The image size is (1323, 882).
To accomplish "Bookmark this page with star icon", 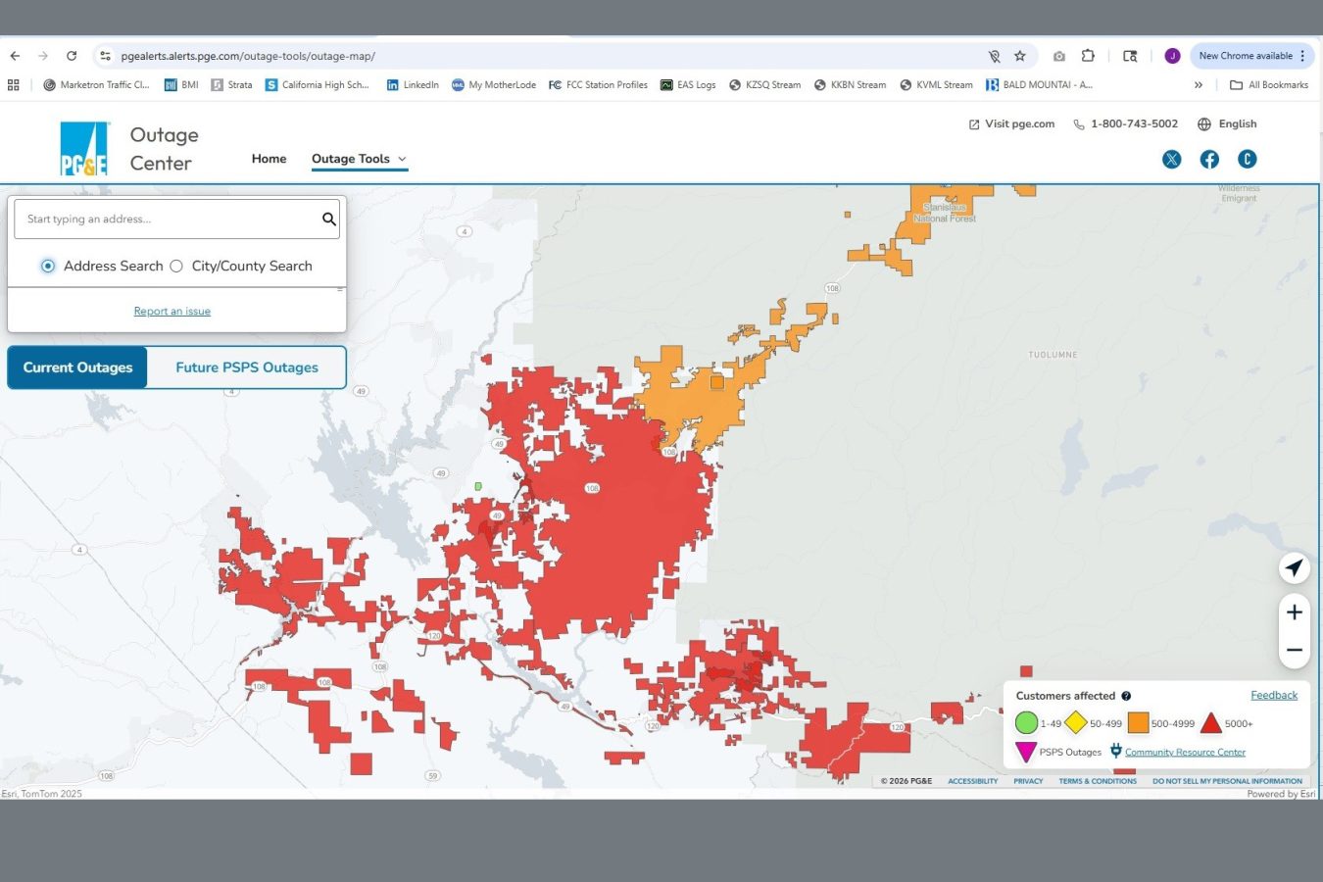I will [x=1020, y=56].
